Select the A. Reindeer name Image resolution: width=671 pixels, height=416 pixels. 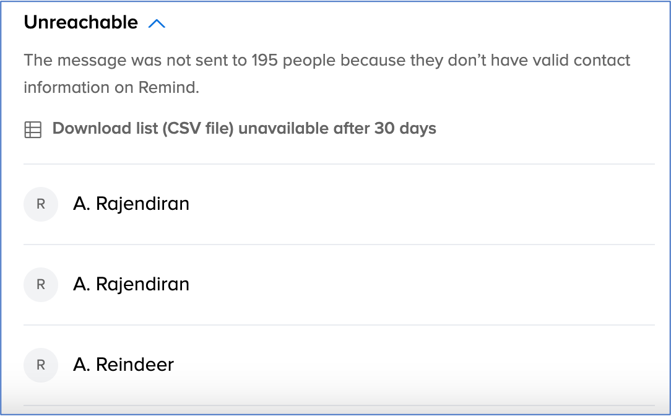coord(123,365)
